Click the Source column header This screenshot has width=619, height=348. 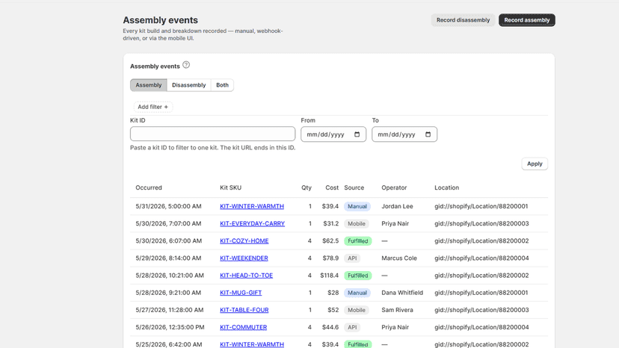pos(354,187)
